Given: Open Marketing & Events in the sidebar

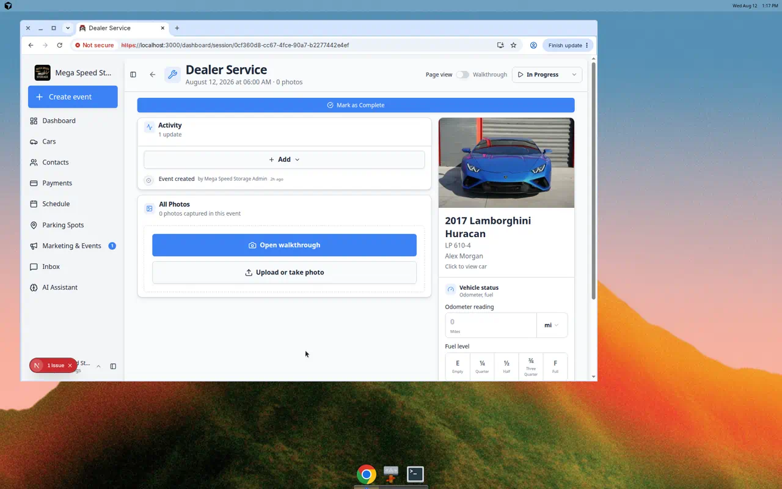Looking at the screenshot, I should pyautogui.click(x=73, y=246).
